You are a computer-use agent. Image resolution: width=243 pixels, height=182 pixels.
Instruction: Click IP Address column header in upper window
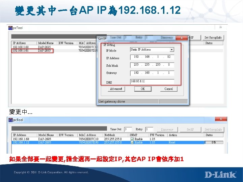[24, 43]
